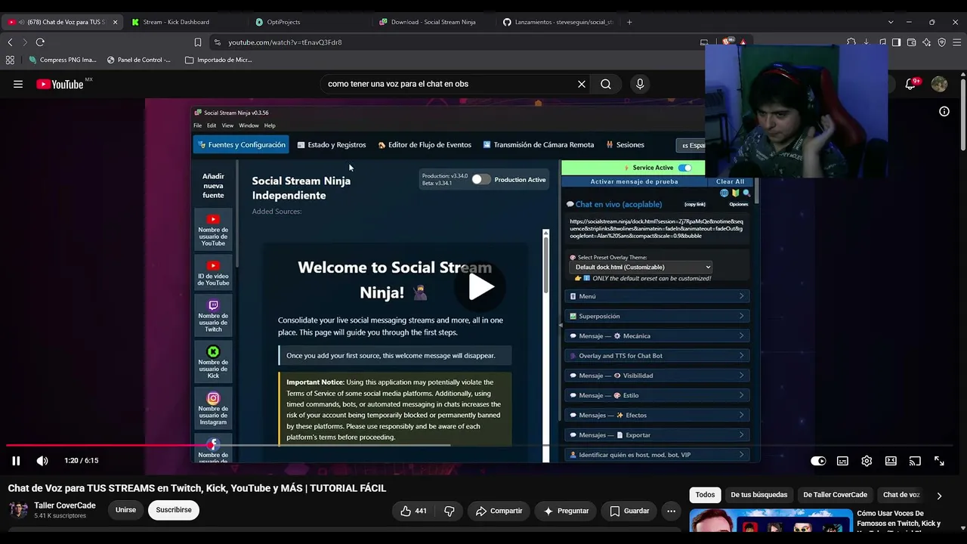Reload the browser page
Screen dimensions: 967x544
40,42
